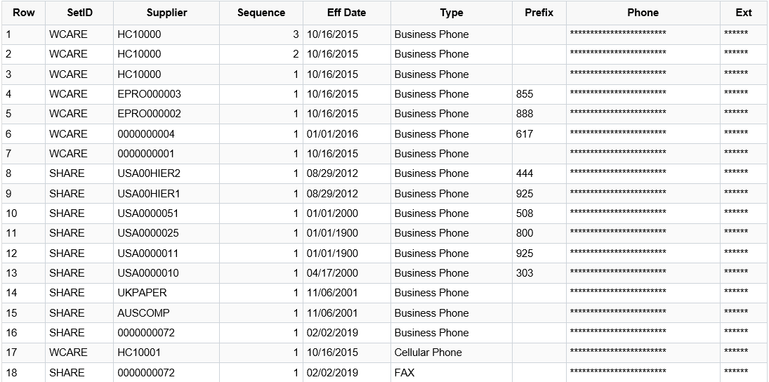Viewport: 769px width, 382px height.
Task: Click the Supplier column header
Action: [x=166, y=13]
